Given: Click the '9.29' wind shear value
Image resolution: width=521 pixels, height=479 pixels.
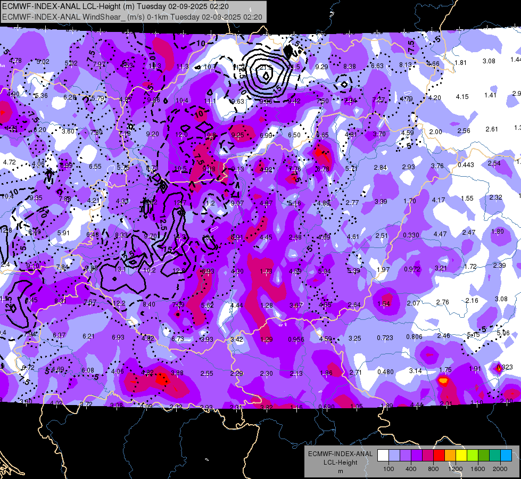Looking at the screenshot, I should click(x=321, y=67).
